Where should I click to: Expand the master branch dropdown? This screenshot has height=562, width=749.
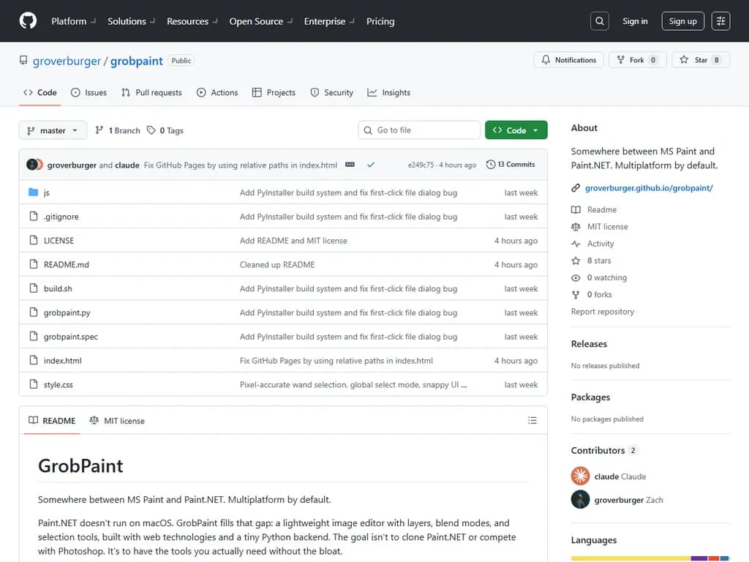53,130
